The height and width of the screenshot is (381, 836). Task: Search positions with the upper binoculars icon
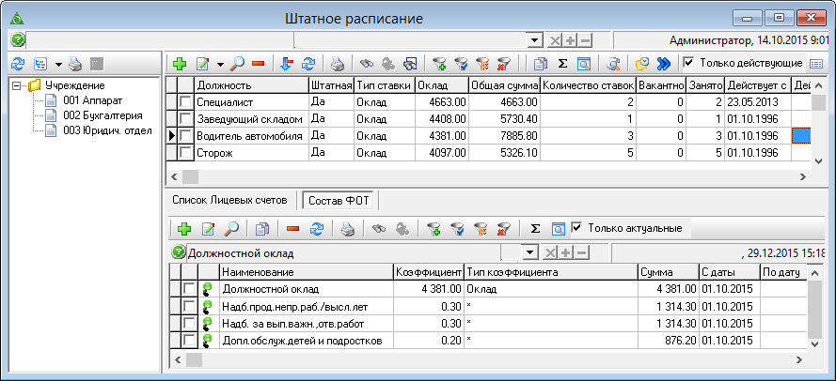tap(367, 64)
